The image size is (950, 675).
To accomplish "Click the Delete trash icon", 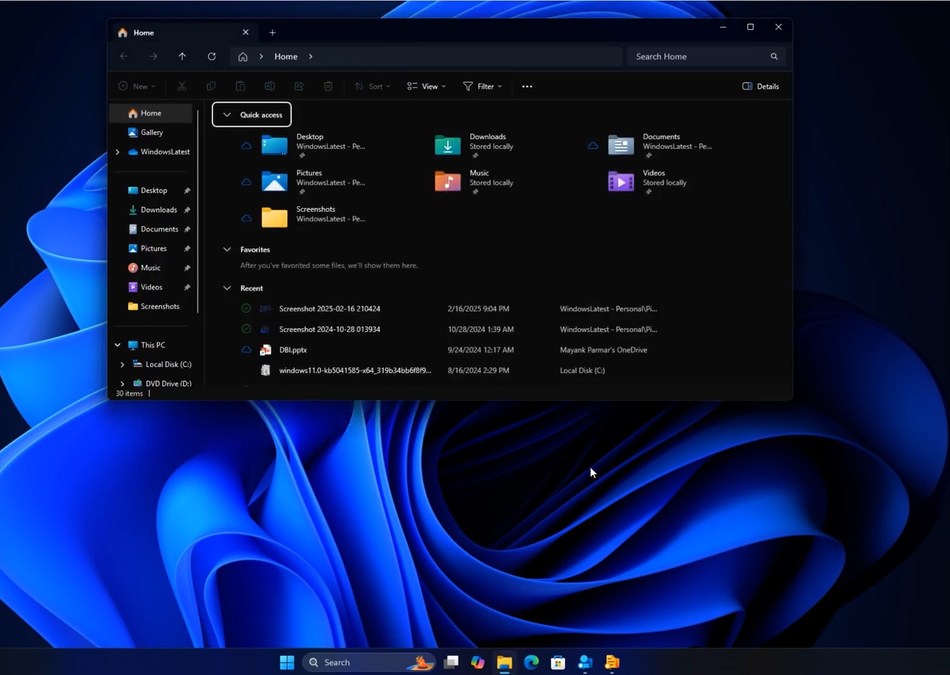I will click(328, 86).
